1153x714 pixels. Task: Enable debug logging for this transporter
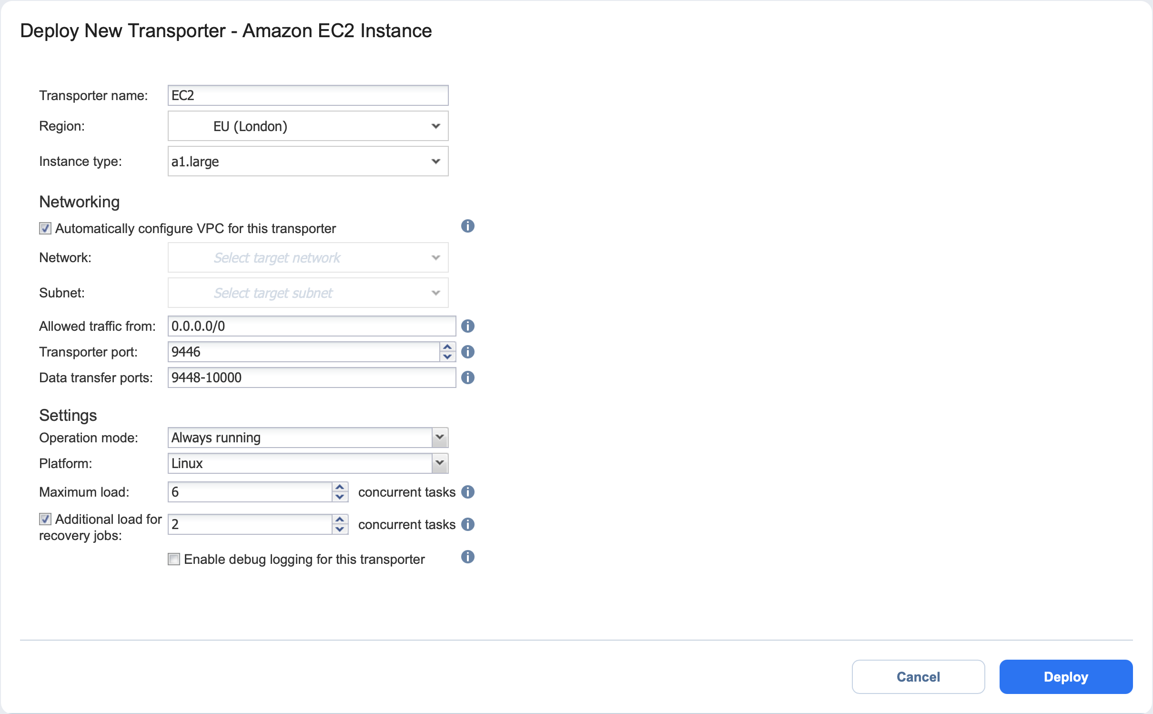[x=174, y=559]
